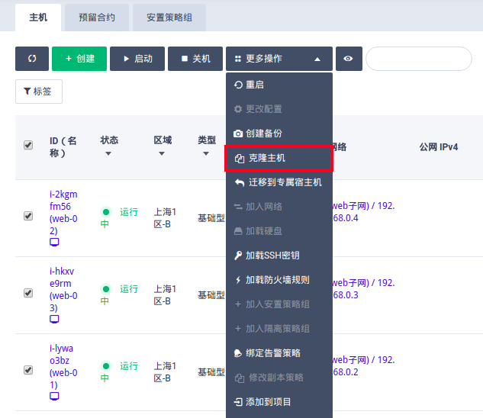
Task: Uncheck the checkbox for host web-03
Action: 28,293
